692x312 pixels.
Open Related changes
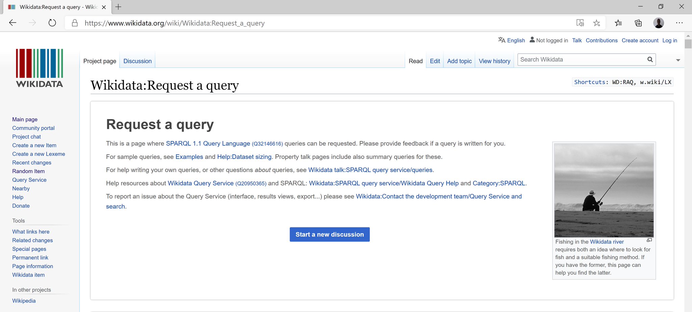pos(32,240)
